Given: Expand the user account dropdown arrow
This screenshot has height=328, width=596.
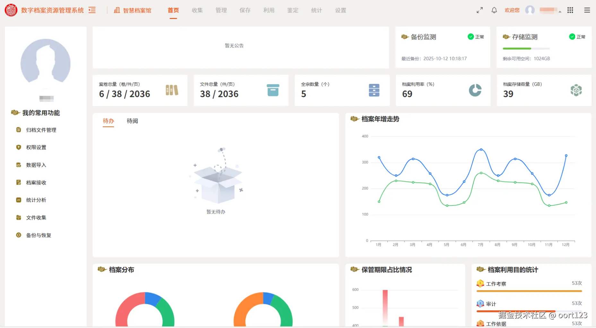Looking at the screenshot, I should [x=560, y=12].
